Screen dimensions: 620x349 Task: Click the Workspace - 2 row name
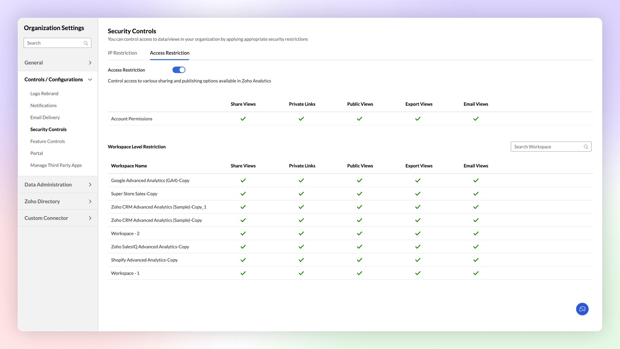[x=125, y=233]
